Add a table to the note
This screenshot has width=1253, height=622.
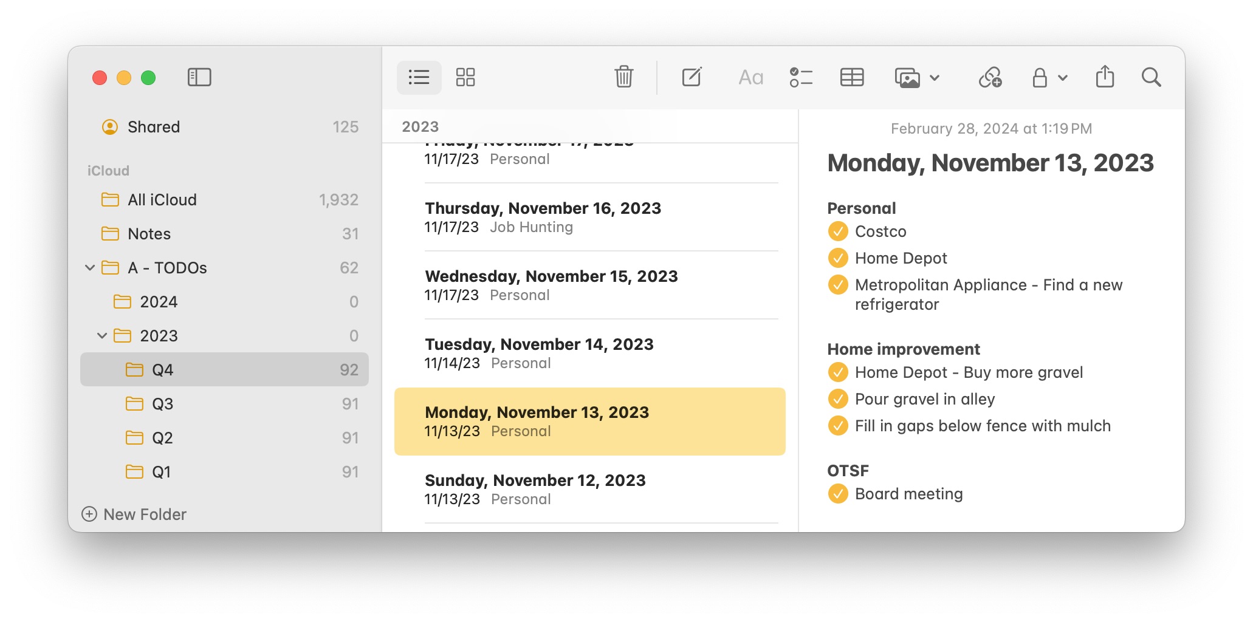pos(851,78)
